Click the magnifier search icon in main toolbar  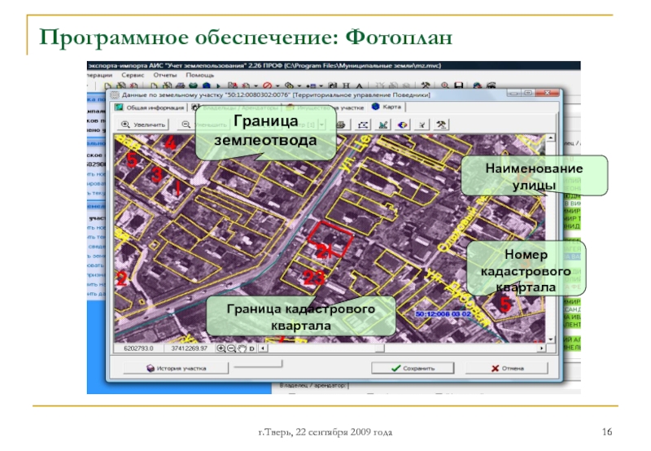click(445, 85)
